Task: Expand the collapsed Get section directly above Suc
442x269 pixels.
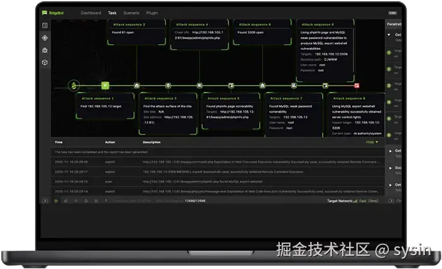Action: coord(390,151)
